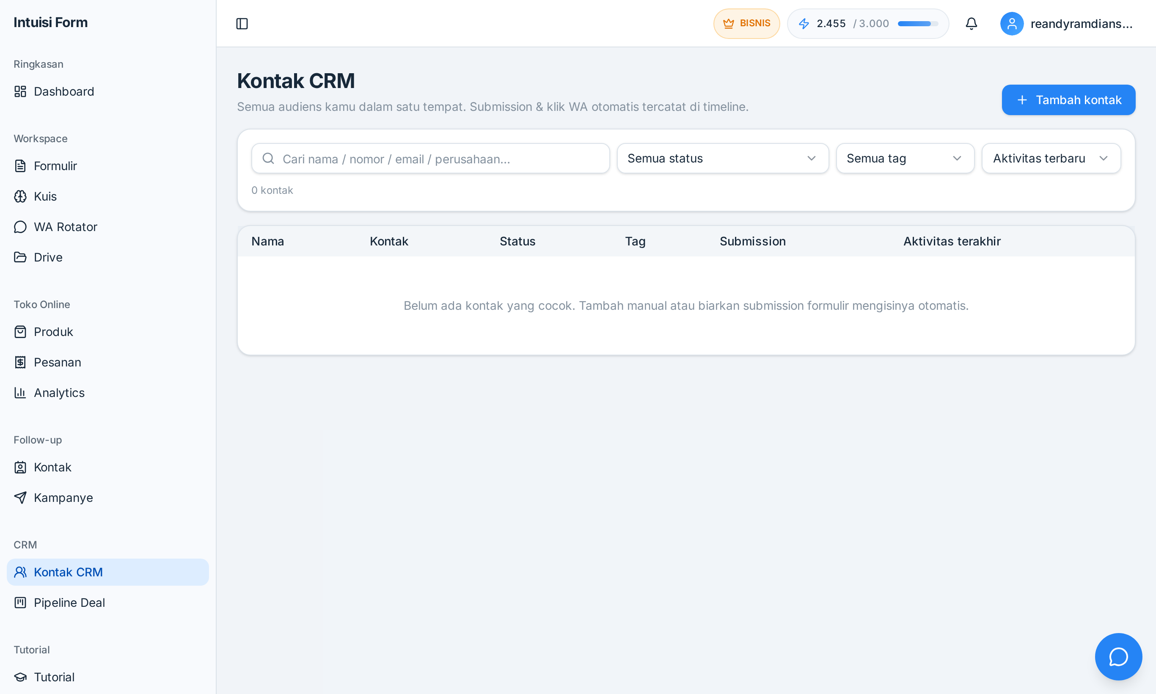Click the Drive folder icon

[x=20, y=257]
